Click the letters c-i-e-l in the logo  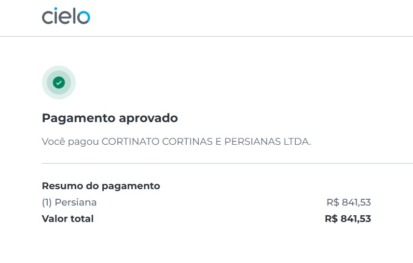pyautogui.click(x=59, y=16)
